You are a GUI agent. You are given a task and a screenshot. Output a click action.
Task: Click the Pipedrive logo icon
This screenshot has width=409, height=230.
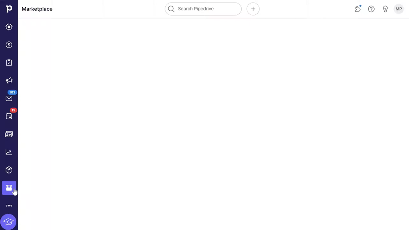[9, 9]
